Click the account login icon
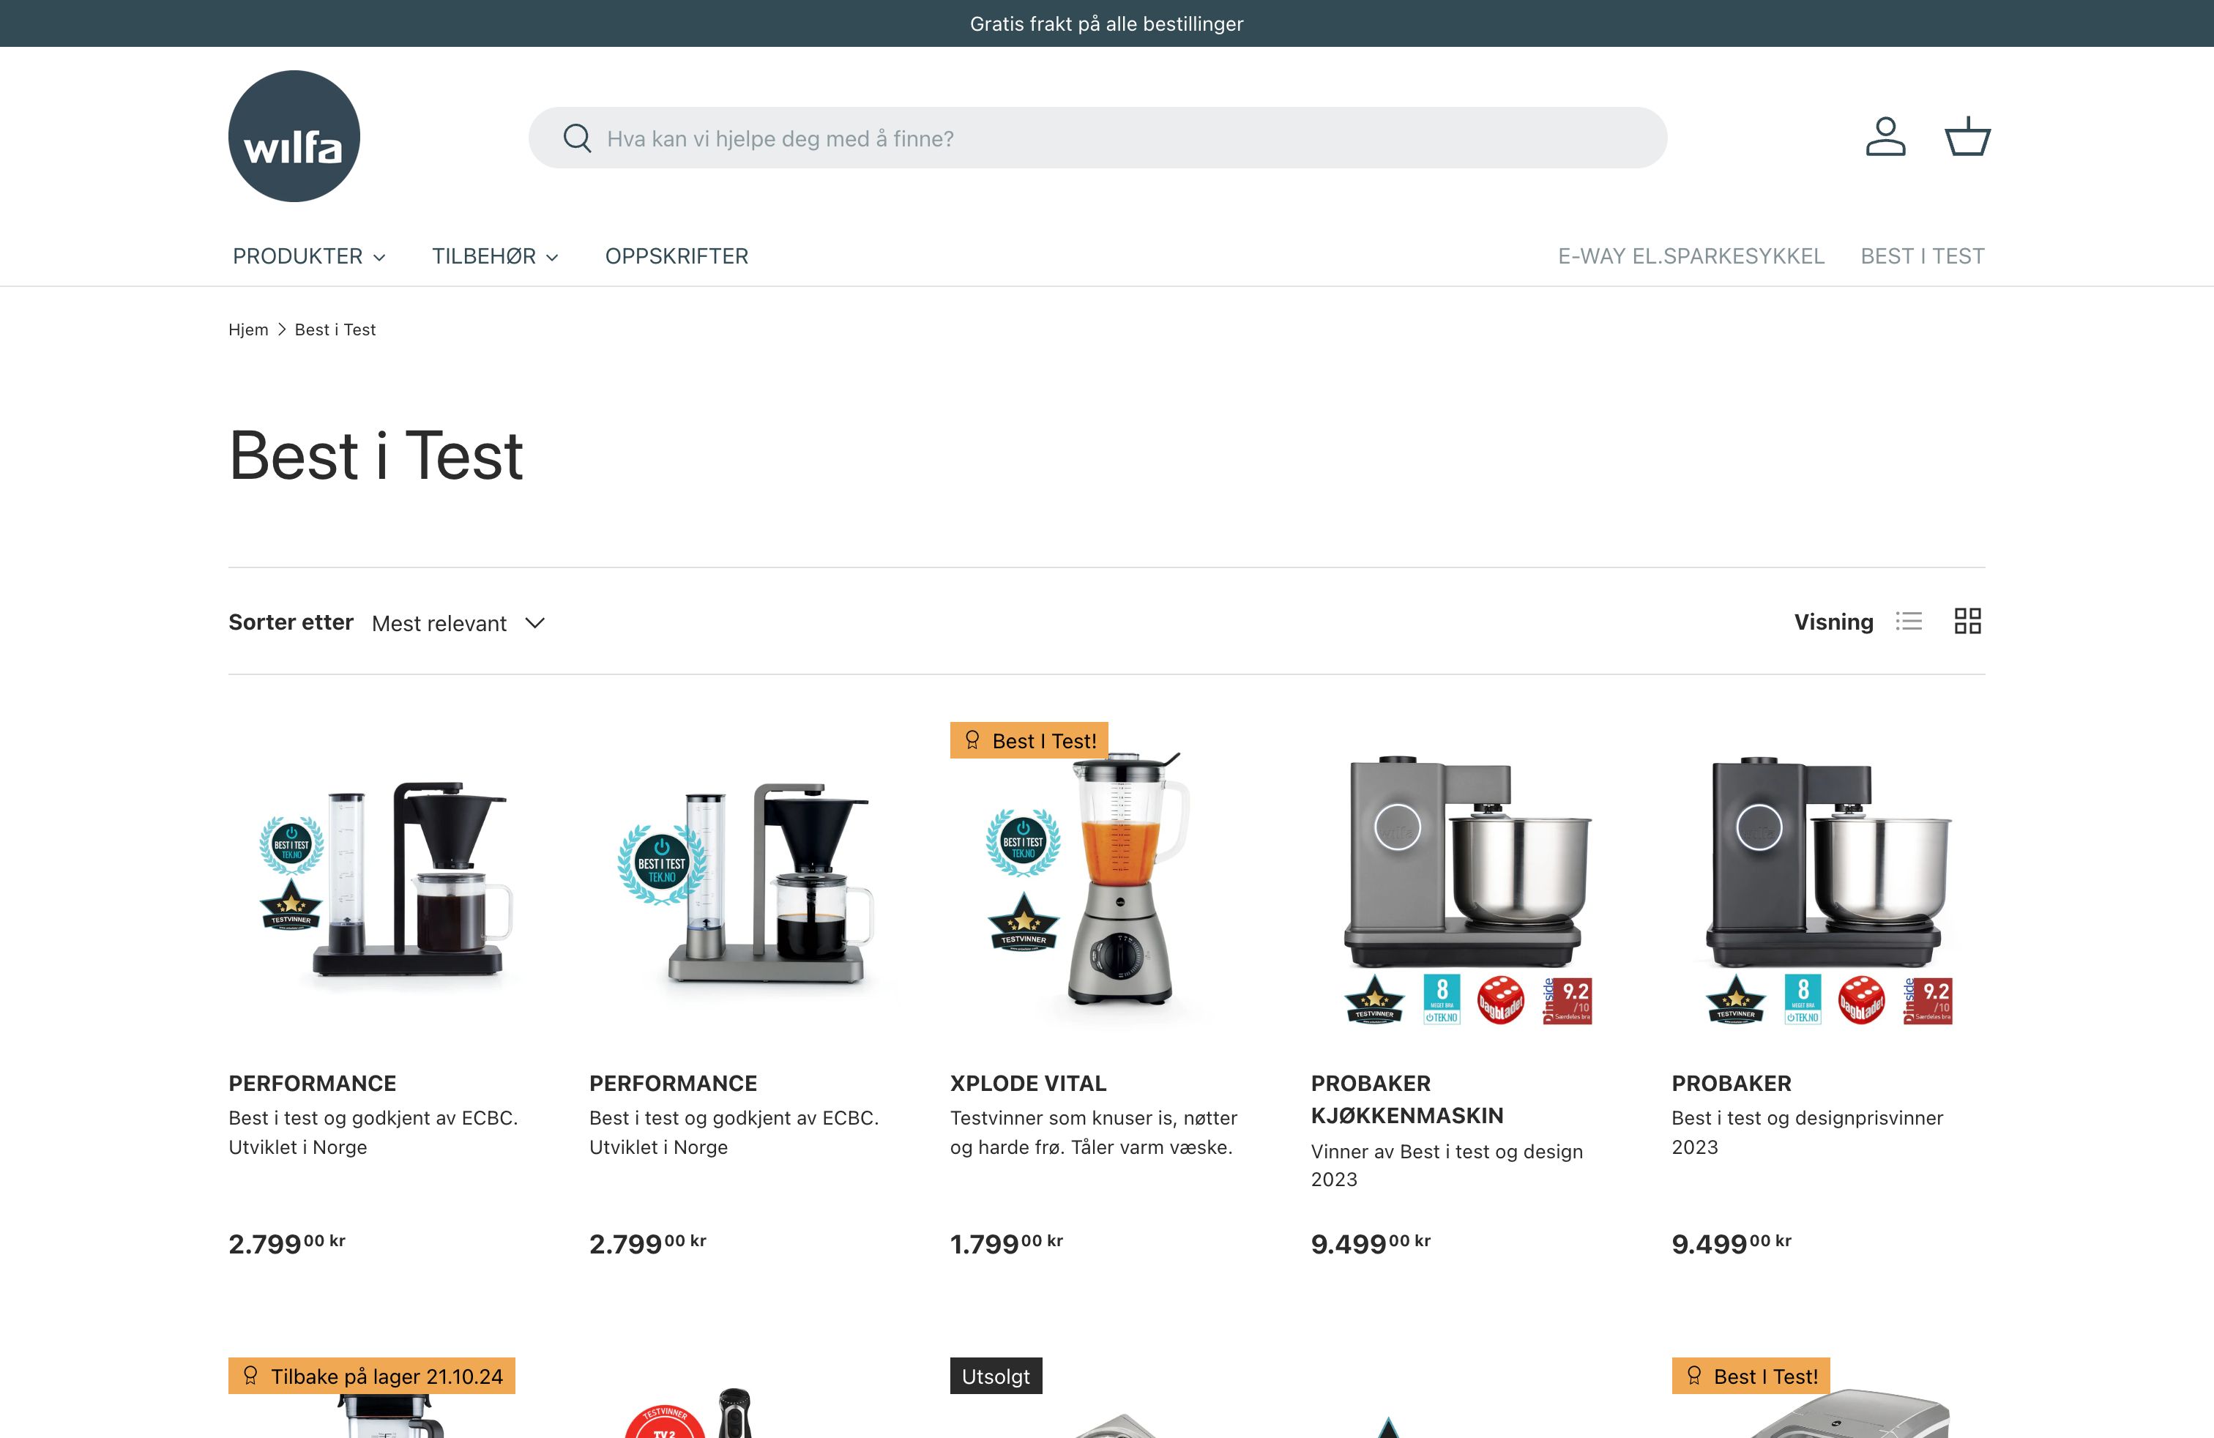Image resolution: width=2214 pixels, height=1438 pixels. [1885, 137]
